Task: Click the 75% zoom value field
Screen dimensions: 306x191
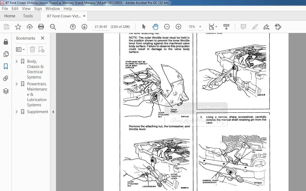Action: pos(192,27)
